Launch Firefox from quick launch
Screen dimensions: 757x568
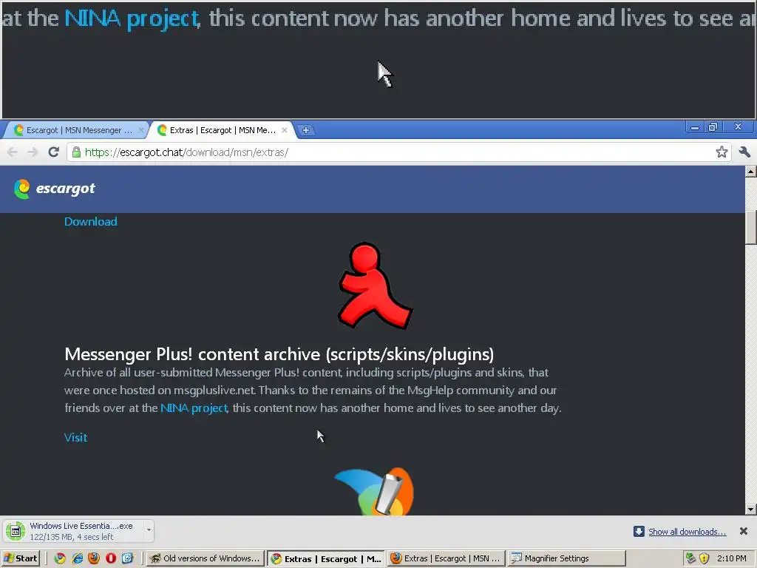click(94, 558)
